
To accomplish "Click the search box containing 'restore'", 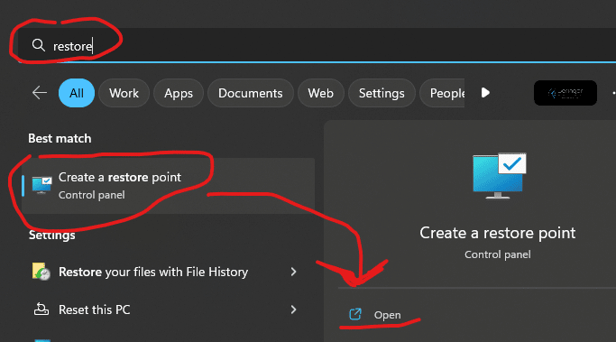I will click(317, 45).
